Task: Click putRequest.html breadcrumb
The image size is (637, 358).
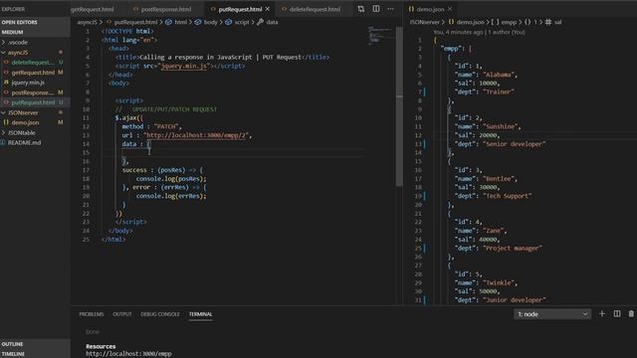Action: (135, 22)
